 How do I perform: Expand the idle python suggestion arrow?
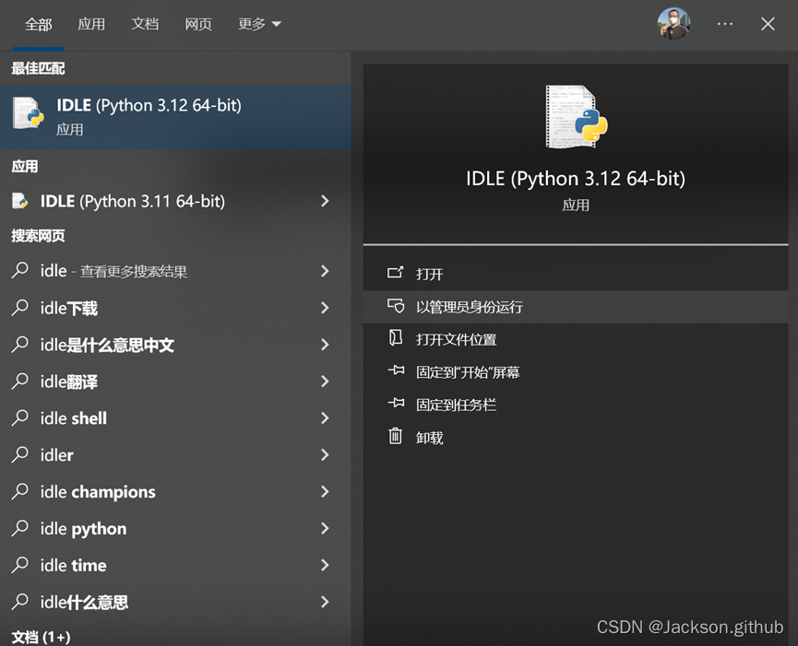click(325, 529)
